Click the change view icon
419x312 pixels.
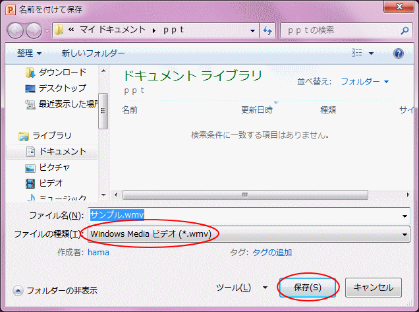pos(356,53)
